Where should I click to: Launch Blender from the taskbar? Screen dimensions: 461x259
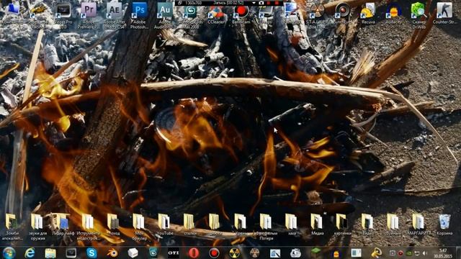pyautogui.click(x=112, y=253)
